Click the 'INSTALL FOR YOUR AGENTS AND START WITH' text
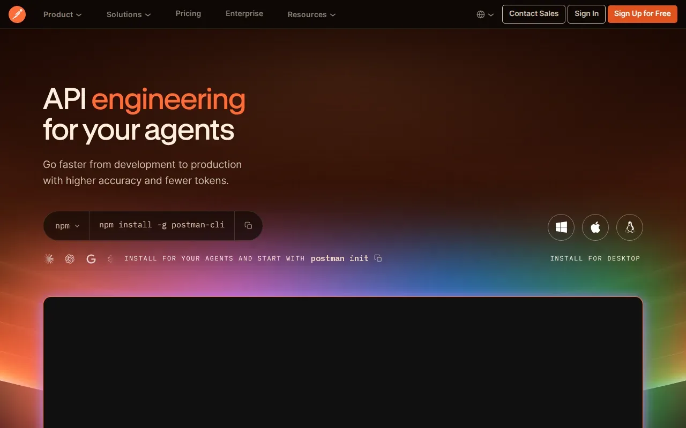Image resolution: width=686 pixels, height=428 pixels. (x=214, y=258)
